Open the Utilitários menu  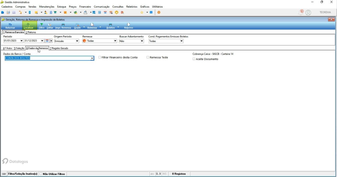coord(157,7)
